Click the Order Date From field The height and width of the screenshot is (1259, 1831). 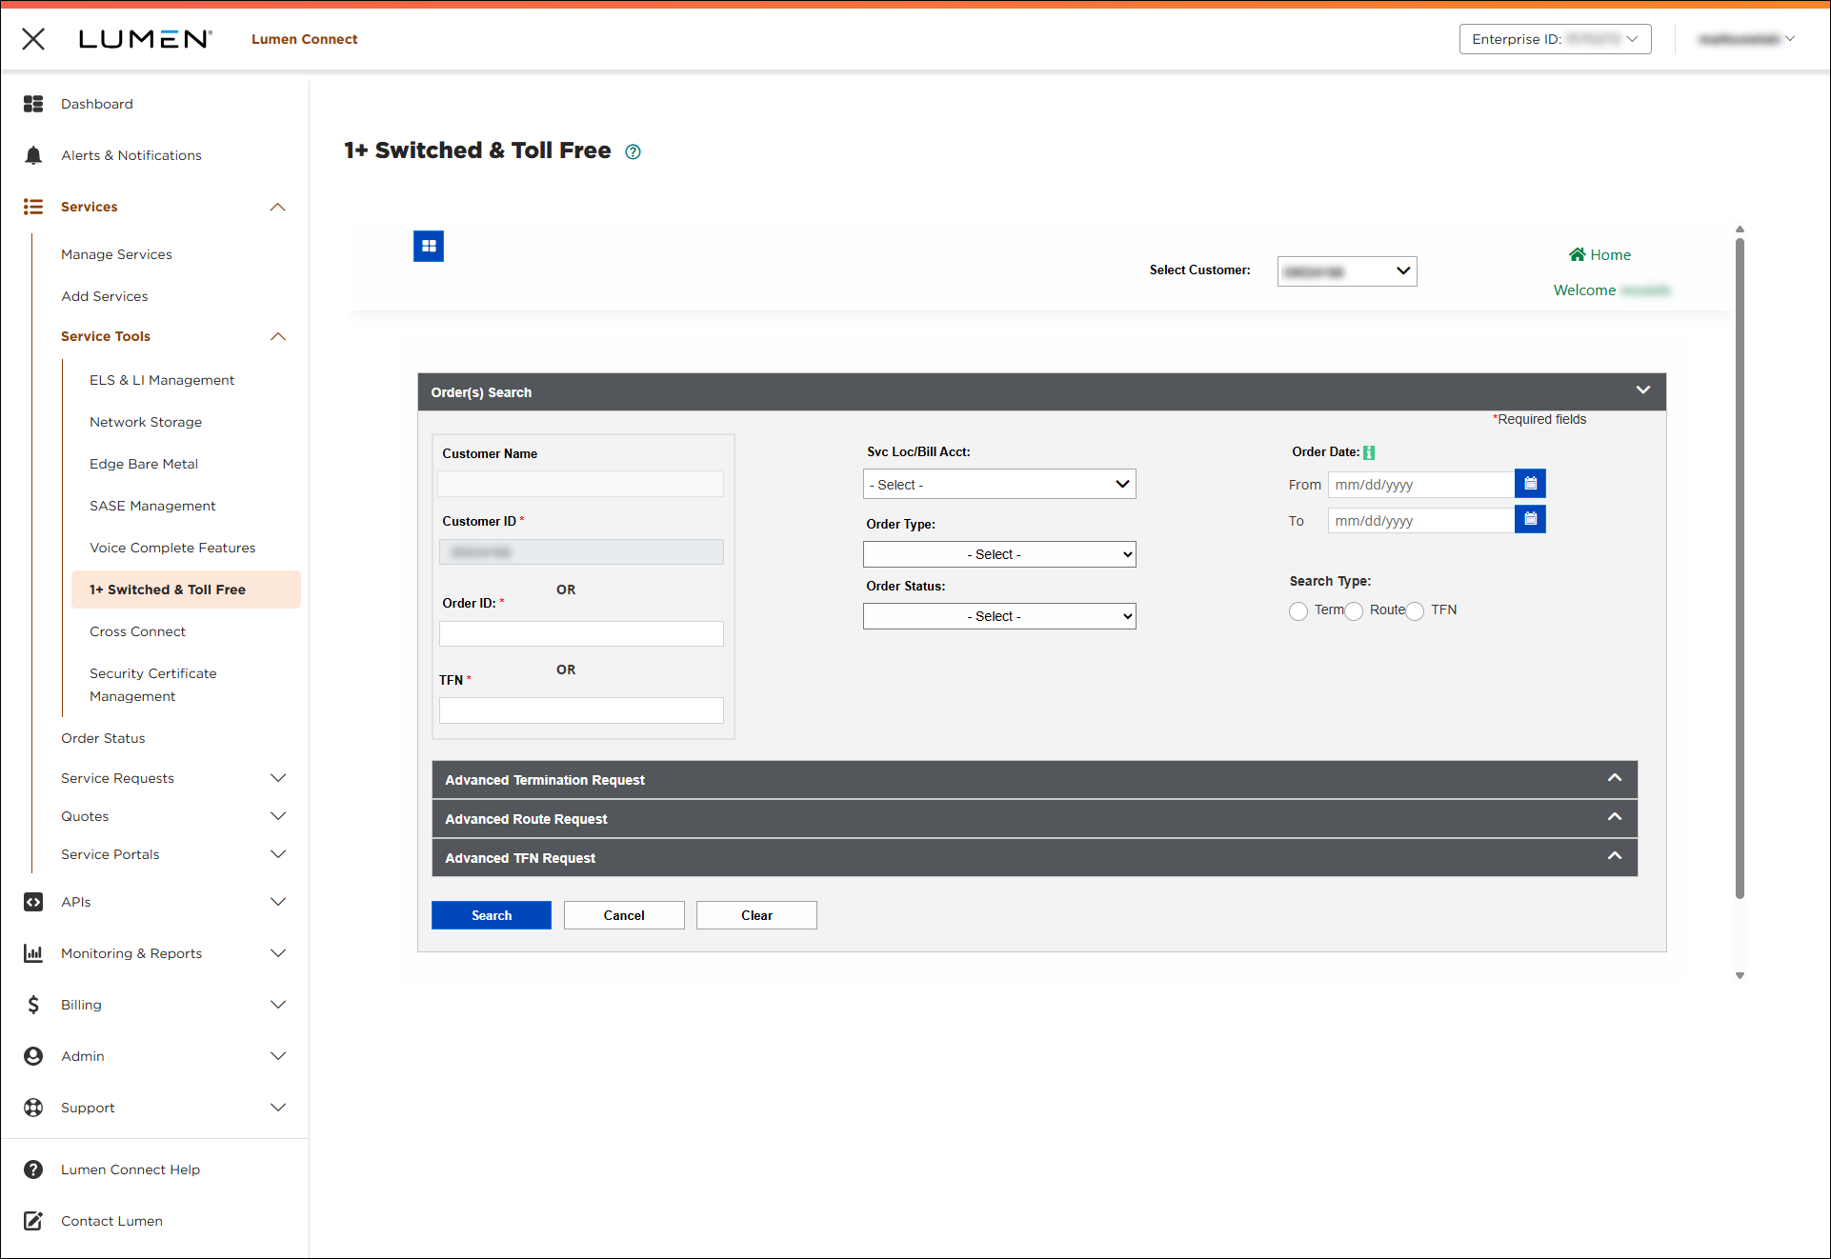tap(1420, 484)
